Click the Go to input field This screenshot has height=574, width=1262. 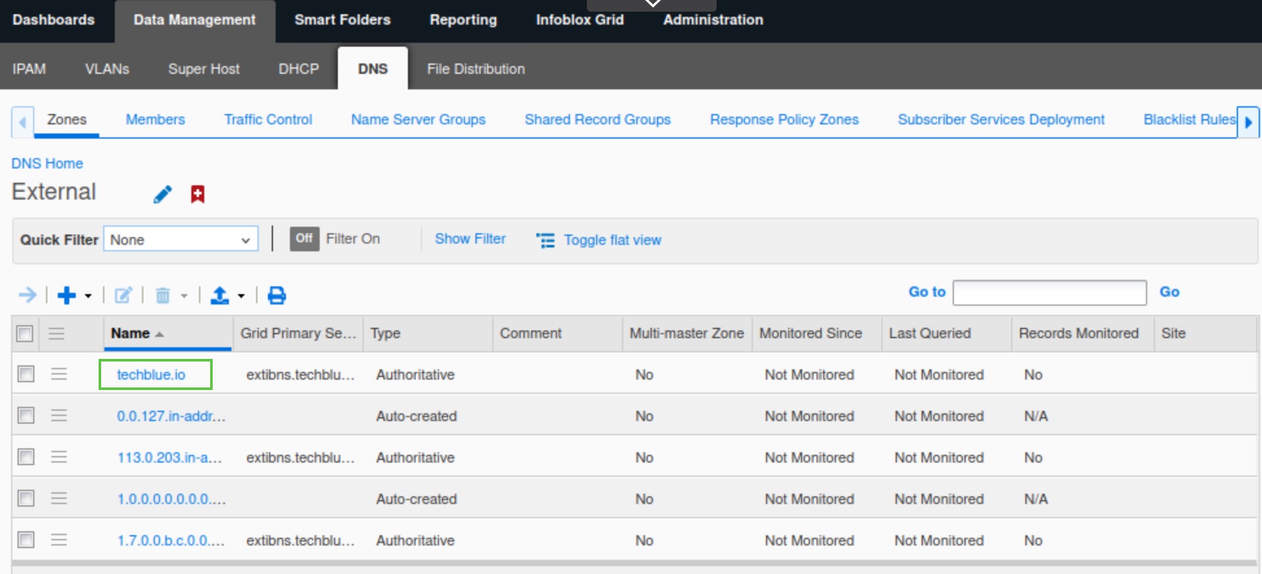click(1049, 293)
